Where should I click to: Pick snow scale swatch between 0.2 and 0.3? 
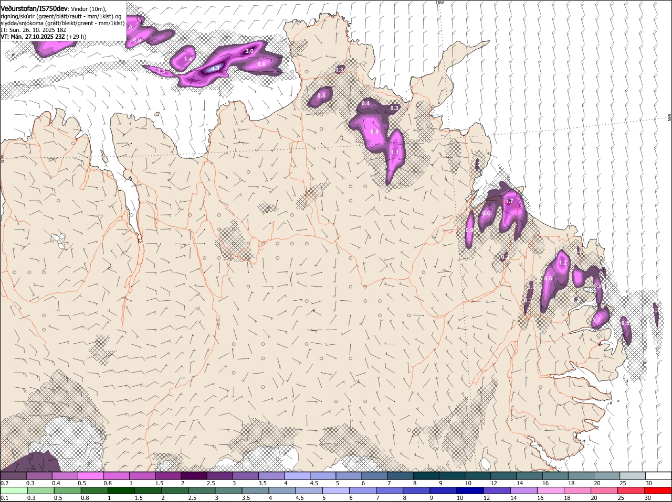click(x=13, y=475)
